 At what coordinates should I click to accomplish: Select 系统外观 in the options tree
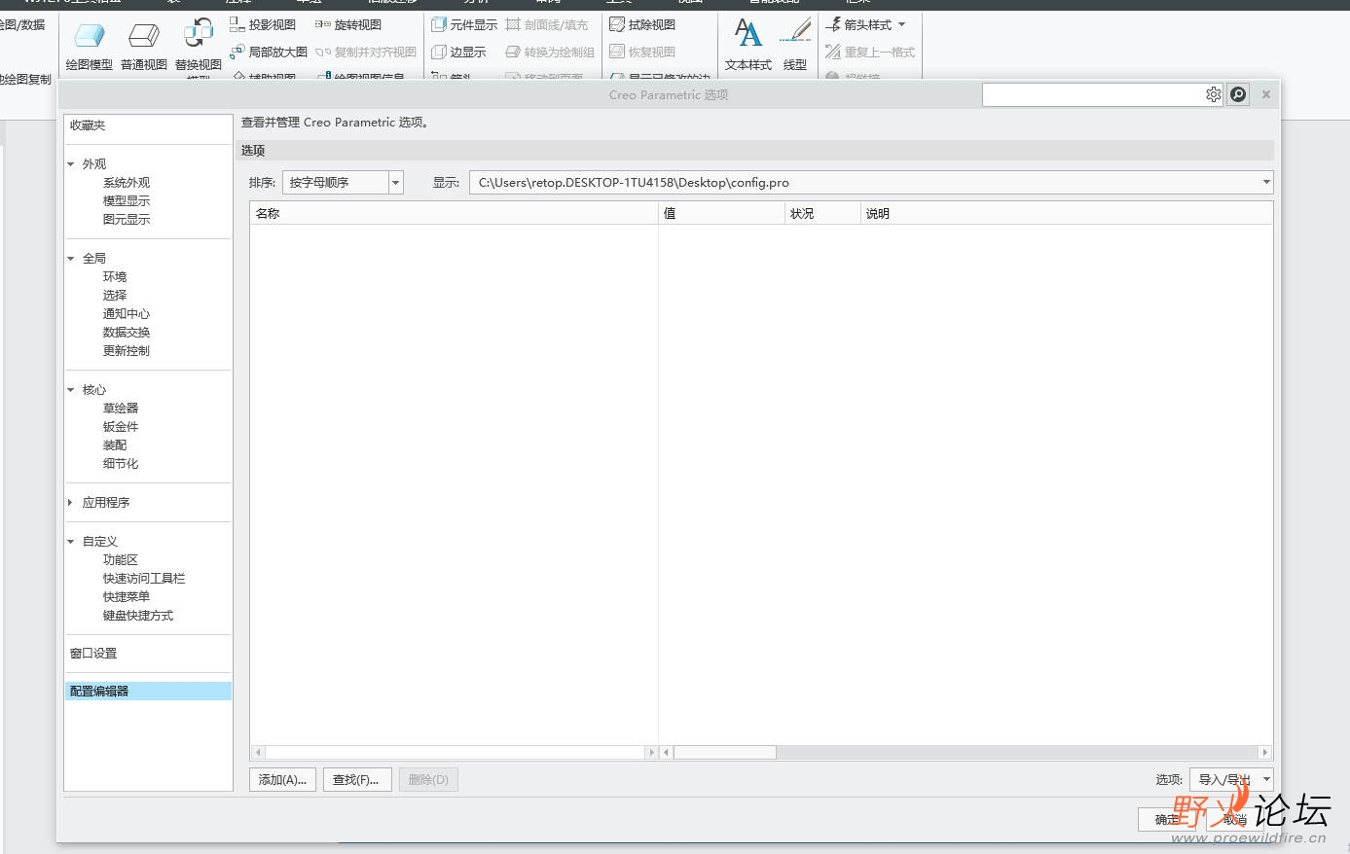pyautogui.click(x=127, y=183)
